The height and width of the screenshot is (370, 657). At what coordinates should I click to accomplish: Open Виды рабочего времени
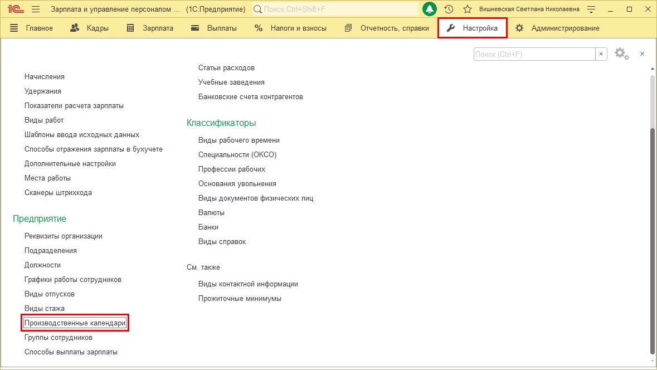tap(239, 140)
